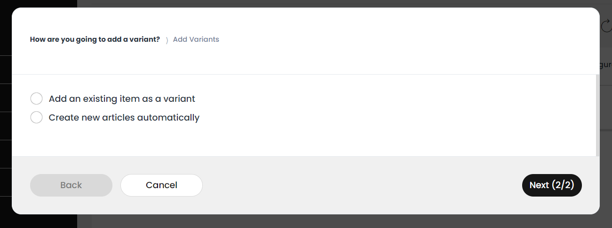Click the refresh icon behind the dialog
612x228 pixels.
[607, 26]
